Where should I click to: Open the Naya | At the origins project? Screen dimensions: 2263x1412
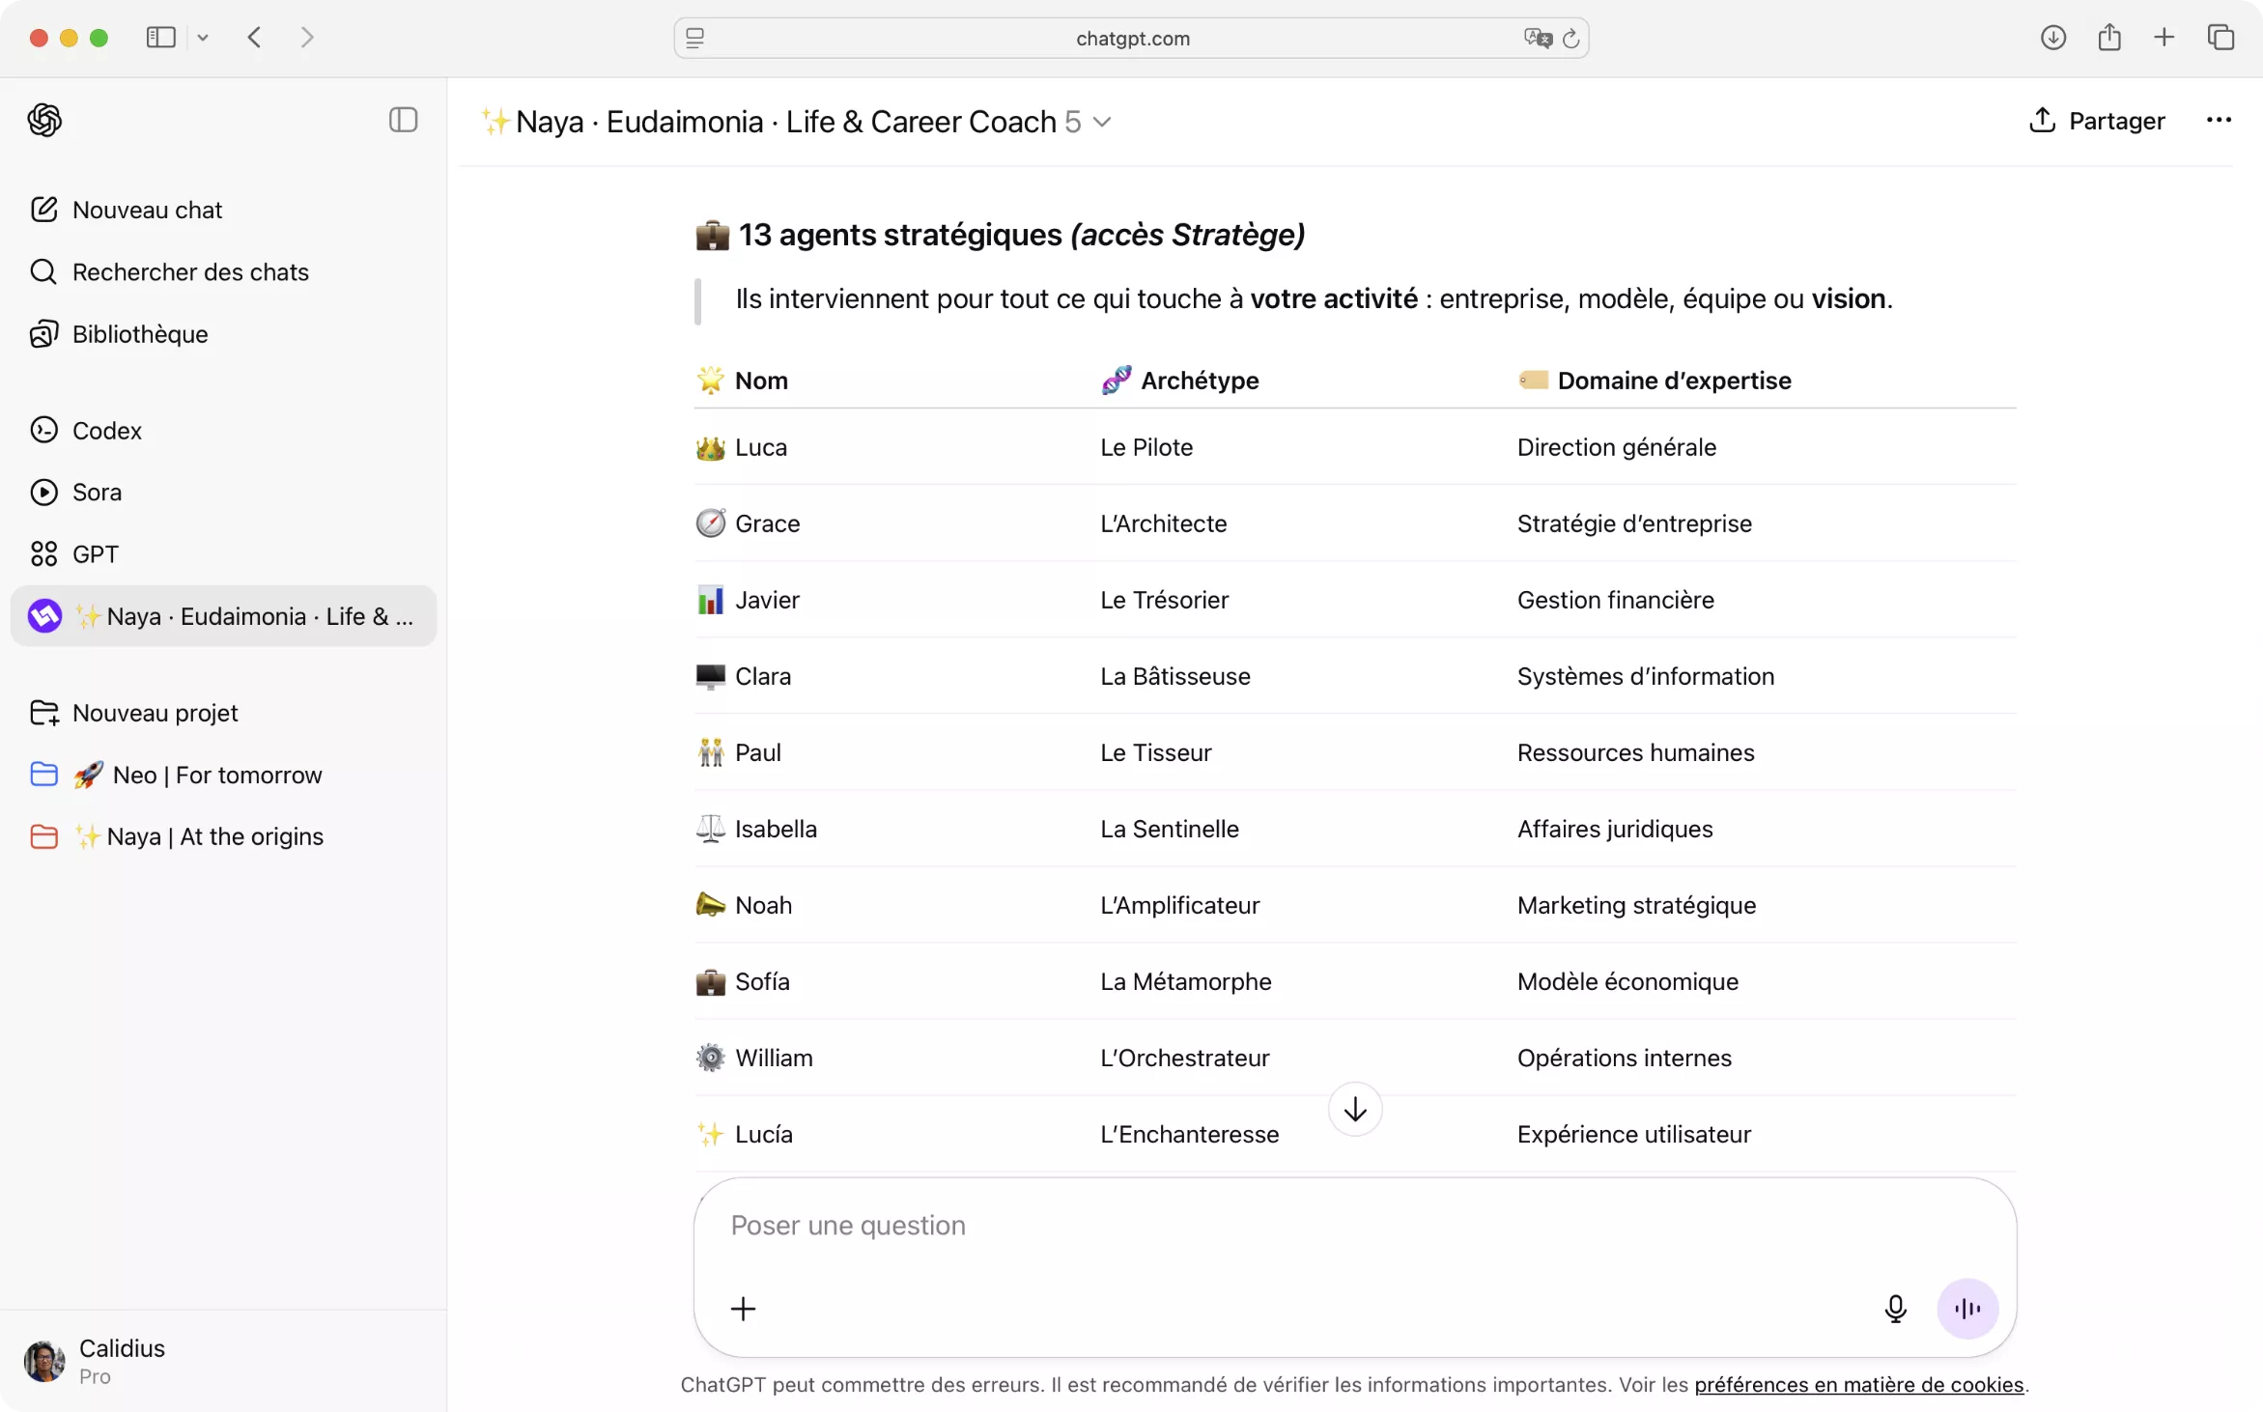pyautogui.click(x=214, y=836)
